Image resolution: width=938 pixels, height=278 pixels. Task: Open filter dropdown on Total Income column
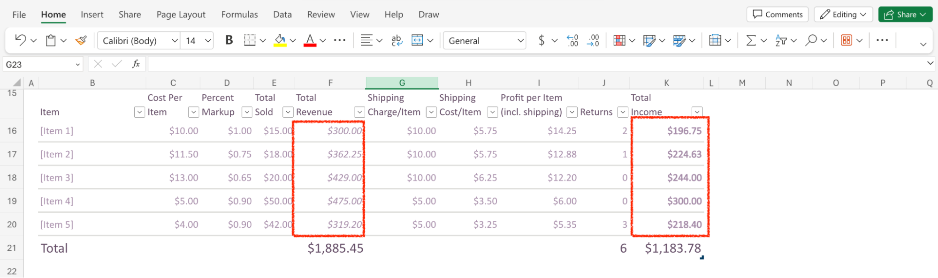697,112
